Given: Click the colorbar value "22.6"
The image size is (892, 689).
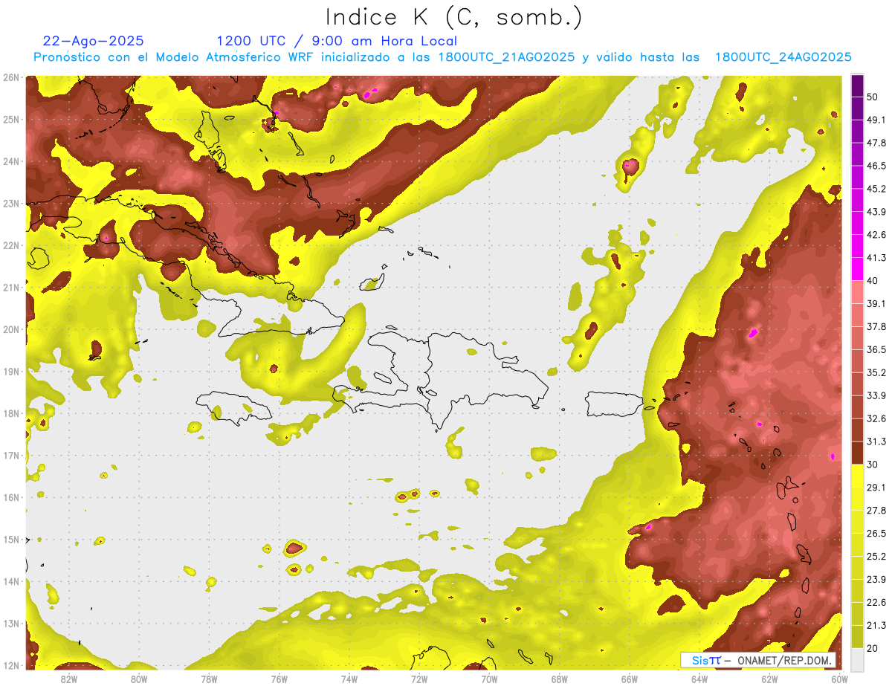Looking at the screenshot, I should pyautogui.click(x=876, y=602).
